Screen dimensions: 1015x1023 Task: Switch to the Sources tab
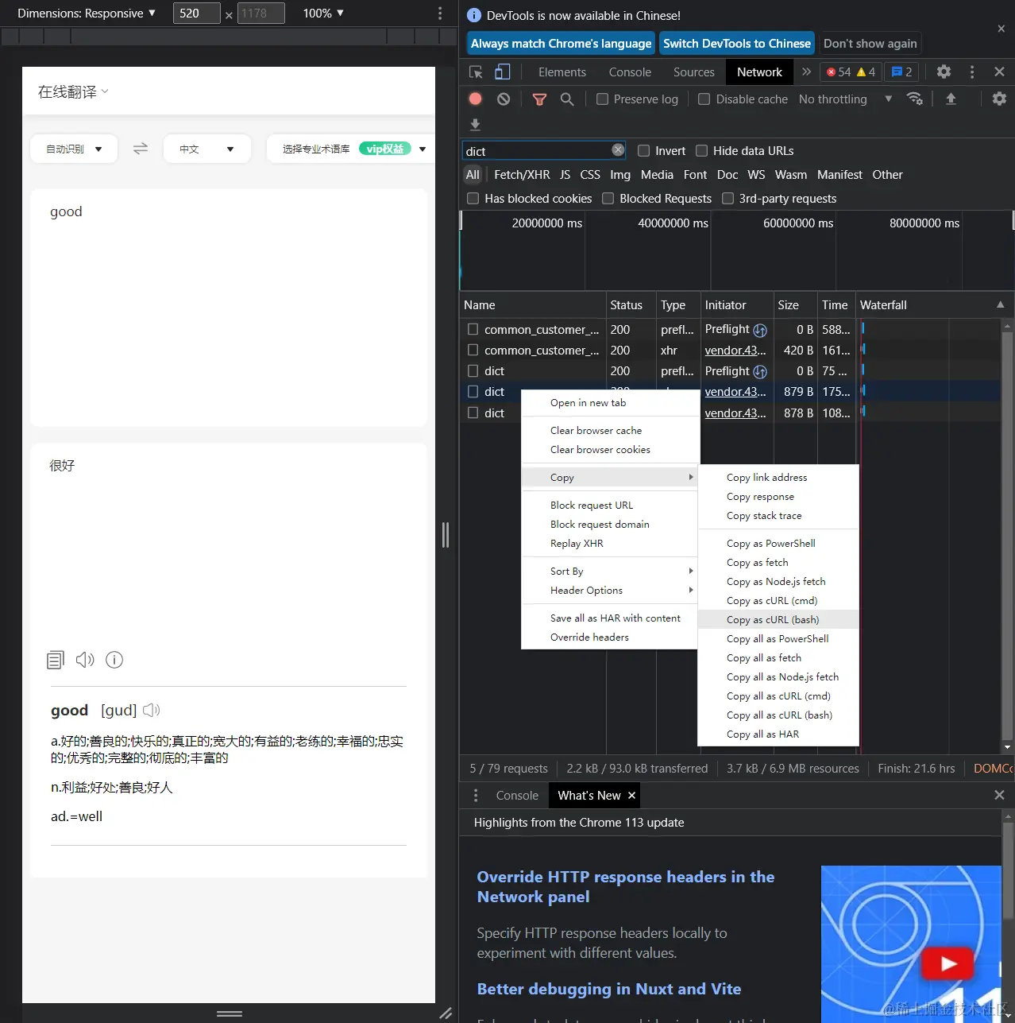coord(694,72)
